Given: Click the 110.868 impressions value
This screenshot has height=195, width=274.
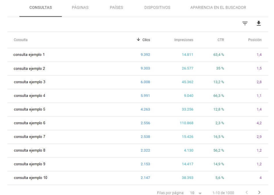Looking at the screenshot, I should pyautogui.click(x=186, y=123).
